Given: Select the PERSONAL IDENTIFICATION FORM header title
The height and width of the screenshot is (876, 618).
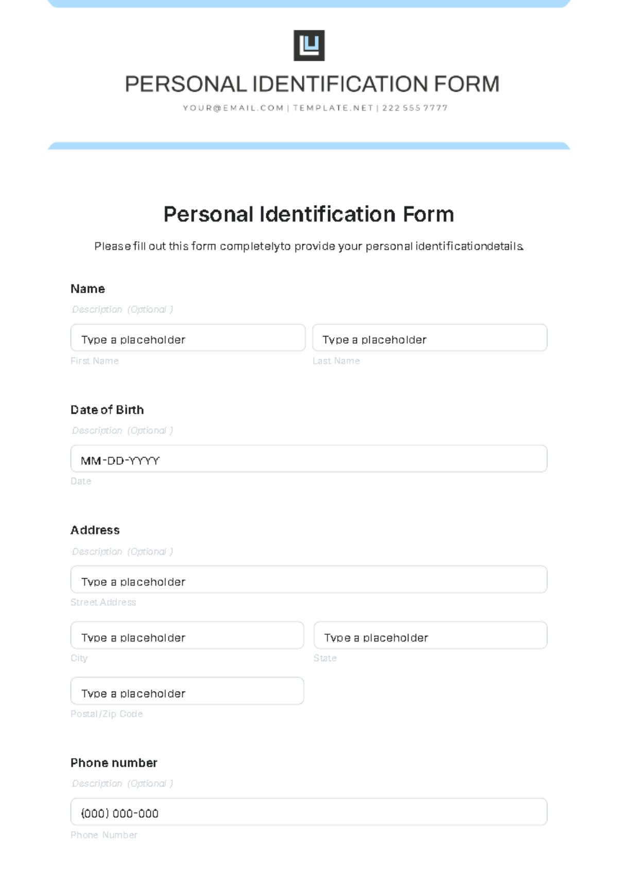Looking at the screenshot, I should 312,84.
